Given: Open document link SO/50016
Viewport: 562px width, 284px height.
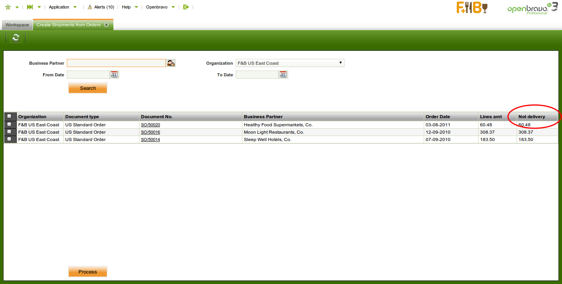Looking at the screenshot, I should pos(150,132).
